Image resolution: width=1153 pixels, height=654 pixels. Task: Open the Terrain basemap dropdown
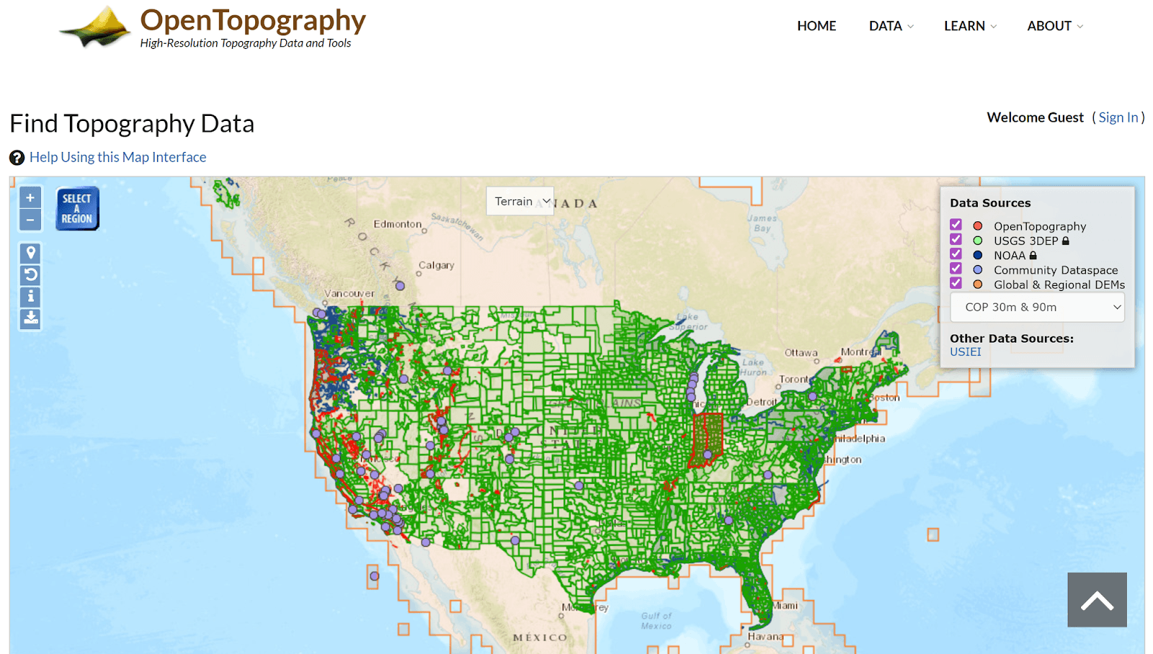click(x=520, y=201)
